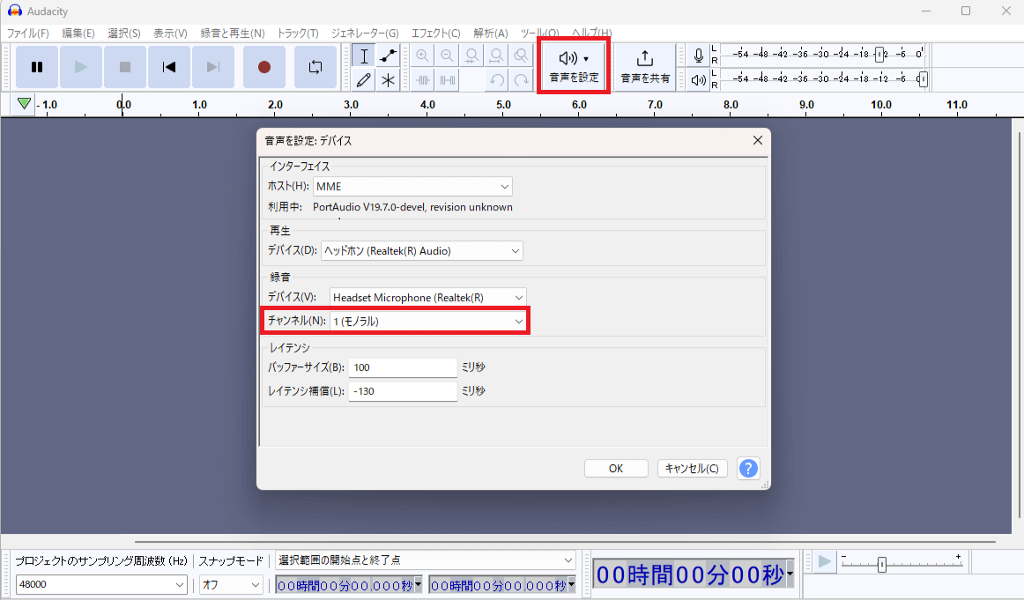This screenshot has width=1024, height=600.
Task: Open large time display format arrow
Action: 790,574
